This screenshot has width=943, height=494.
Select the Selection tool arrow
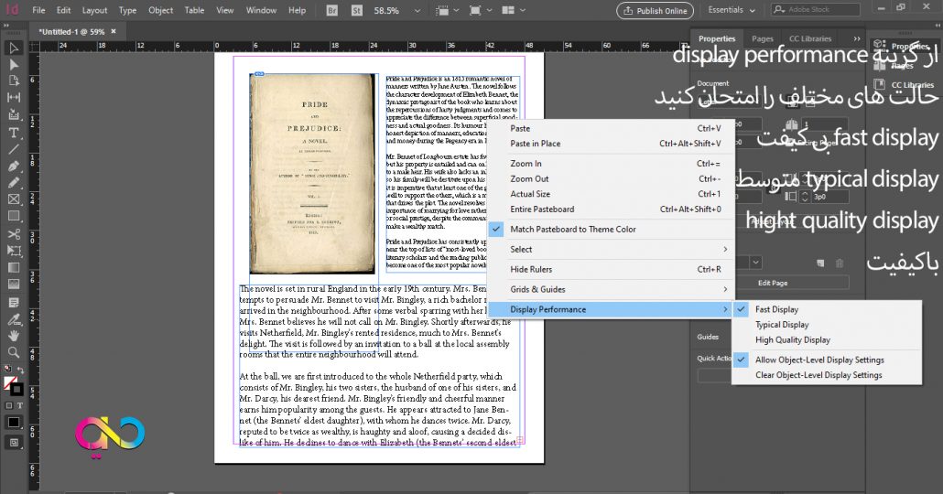tap(14, 48)
